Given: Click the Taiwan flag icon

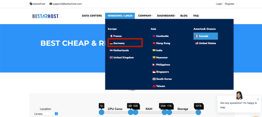Looking at the screenshot, I should (154, 86).
